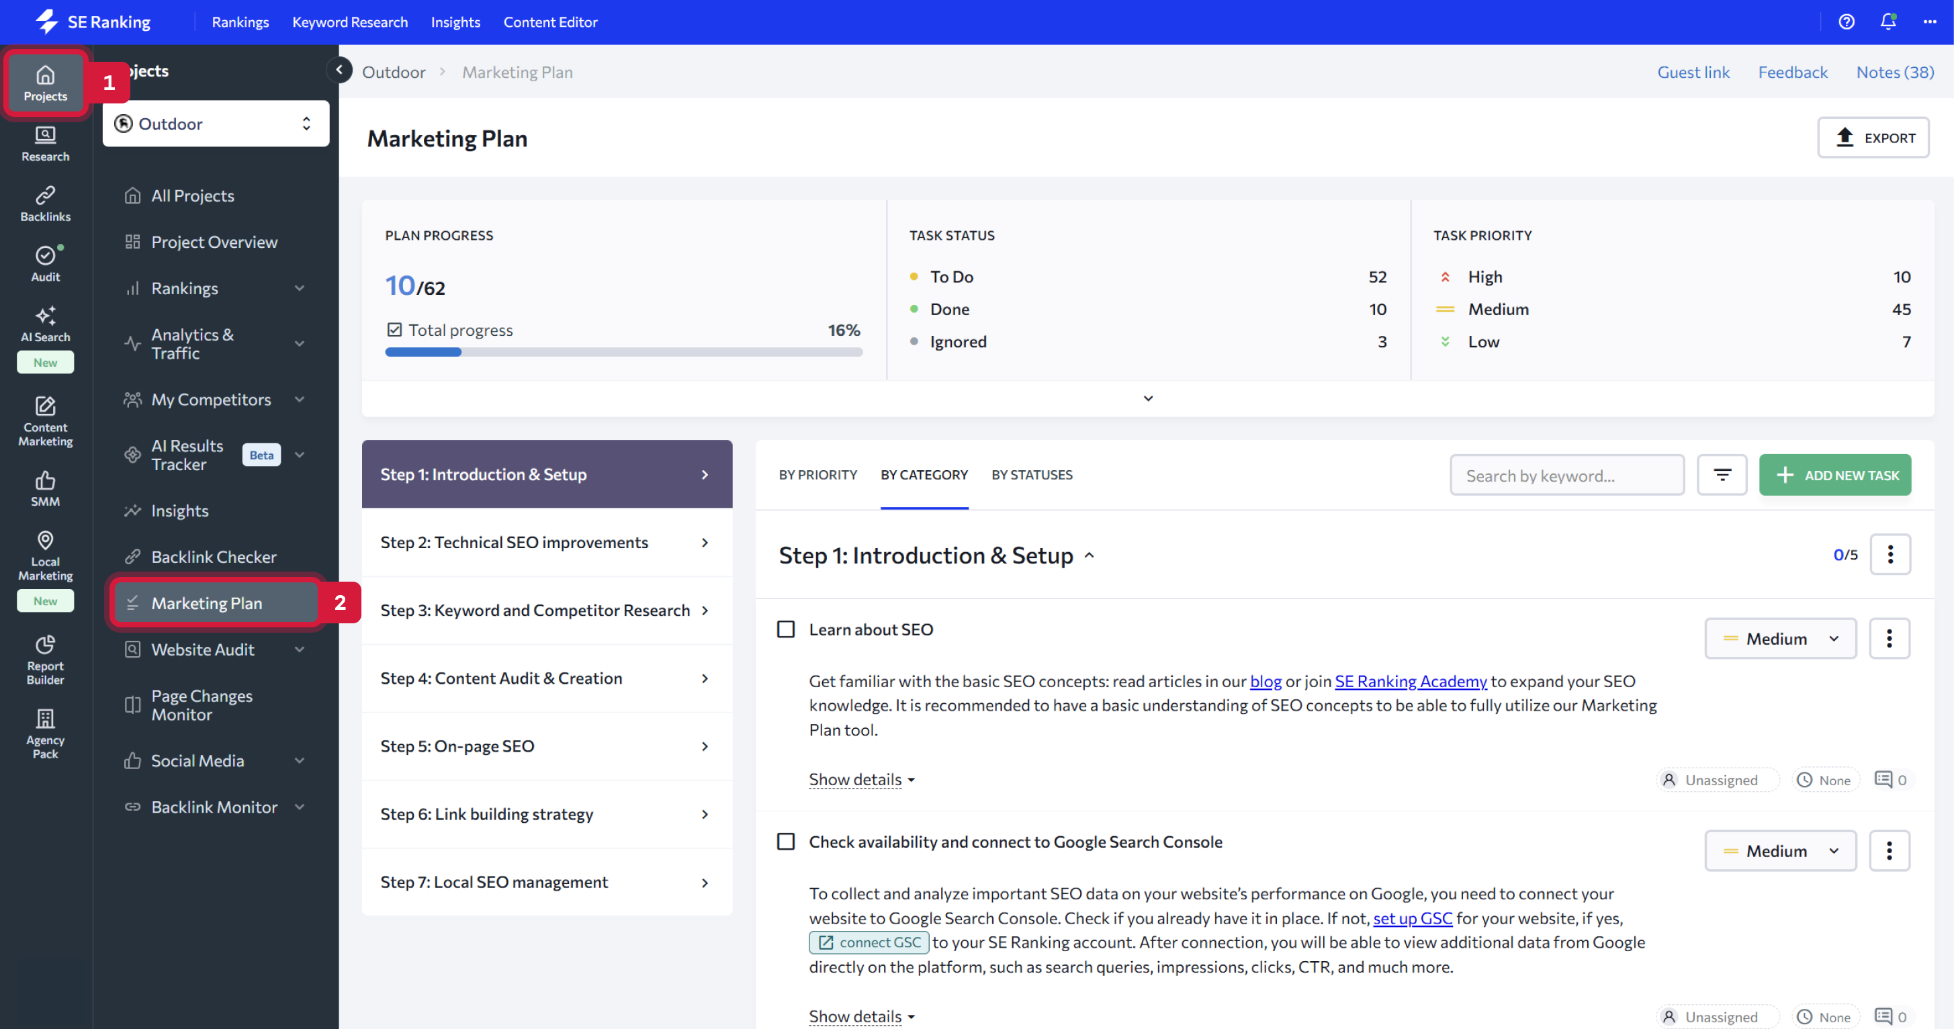Open Notes (38) link
Image resolution: width=1954 pixels, height=1029 pixels.
coord(1895,72)
